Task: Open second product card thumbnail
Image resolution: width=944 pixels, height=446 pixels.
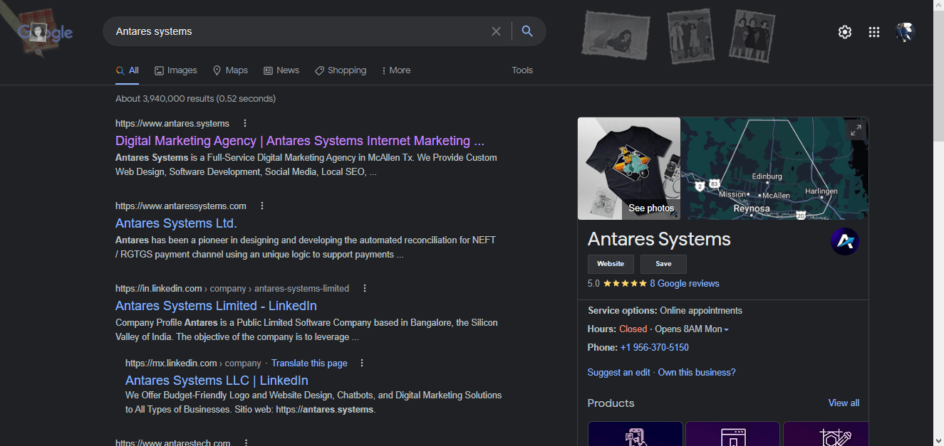Action: point(732,434)
